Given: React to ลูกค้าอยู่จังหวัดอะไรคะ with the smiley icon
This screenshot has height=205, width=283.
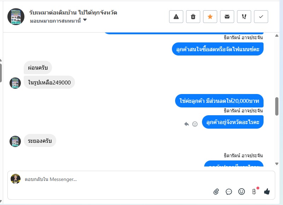Looking at the screenshot, I should pyautogui.click(x=195, y=124).
